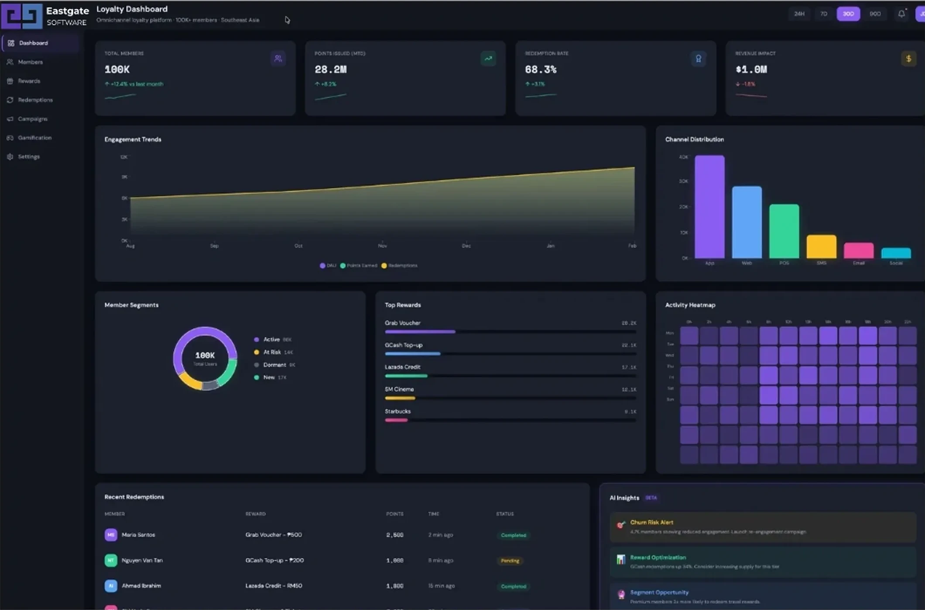
Task: Click the Total Members people icon
Action: [278, 58]
